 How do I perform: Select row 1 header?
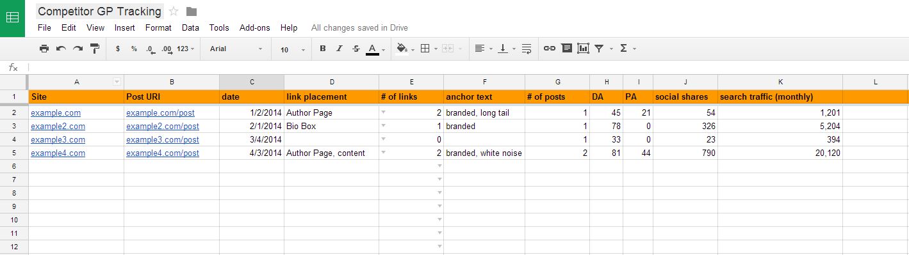pos(13,97)
